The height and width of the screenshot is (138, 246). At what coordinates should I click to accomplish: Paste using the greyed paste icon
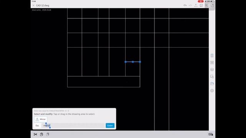pos(48,134)
